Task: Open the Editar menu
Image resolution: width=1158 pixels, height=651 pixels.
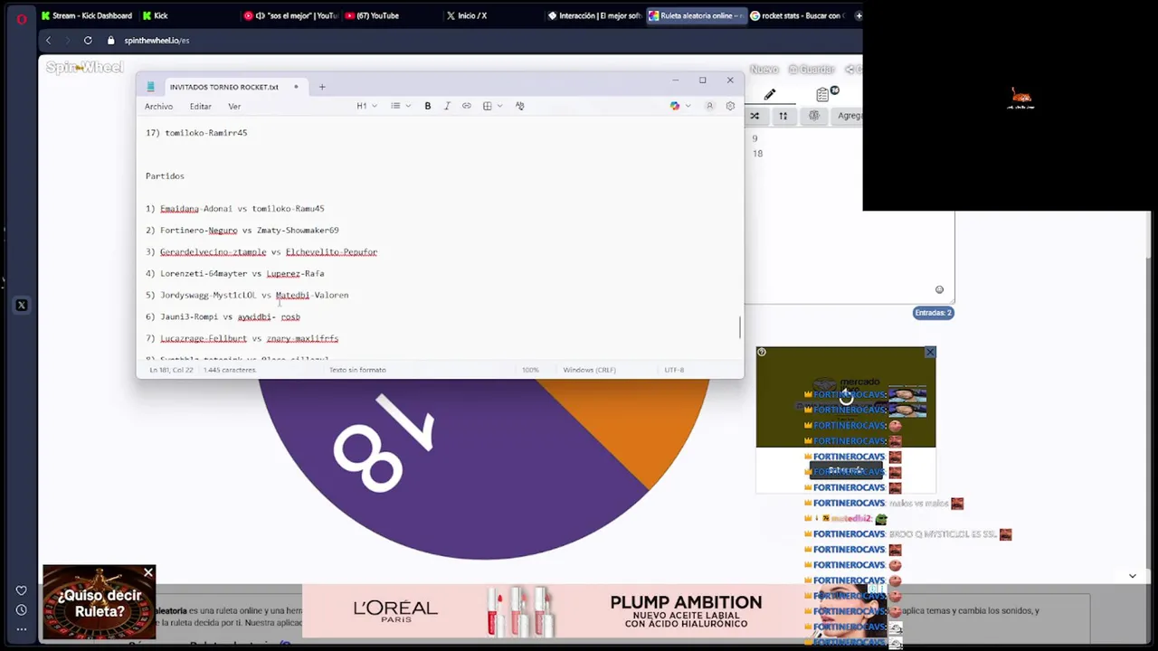Action: [200, 107]
